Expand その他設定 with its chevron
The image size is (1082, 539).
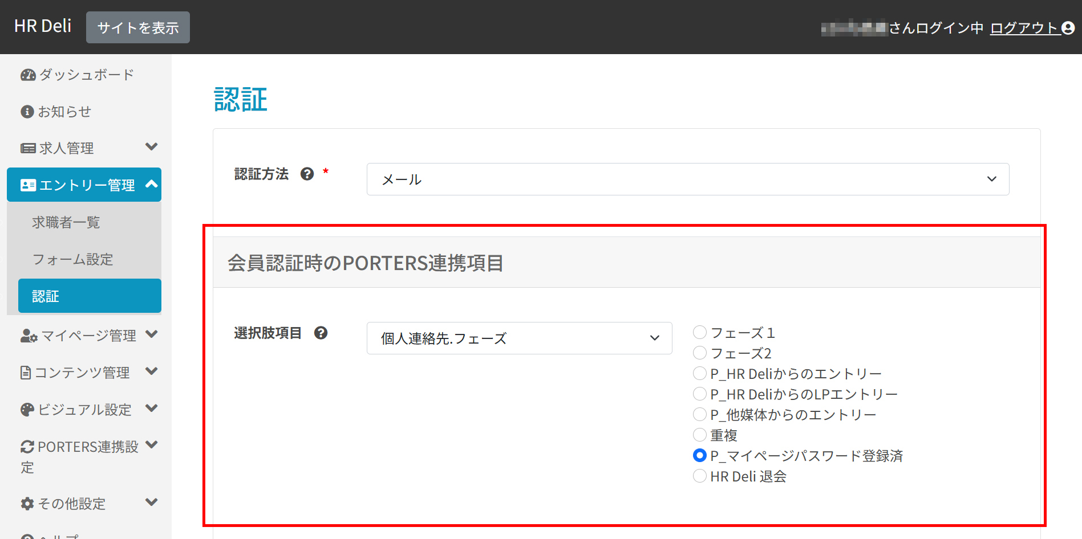151,503
